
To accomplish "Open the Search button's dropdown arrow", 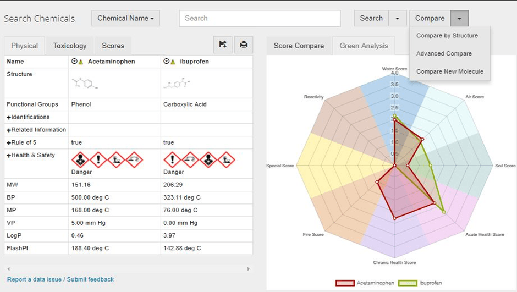I will point(398,18).
